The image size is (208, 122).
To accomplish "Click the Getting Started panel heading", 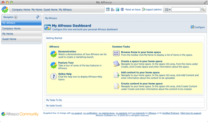I will click(54, 38).
